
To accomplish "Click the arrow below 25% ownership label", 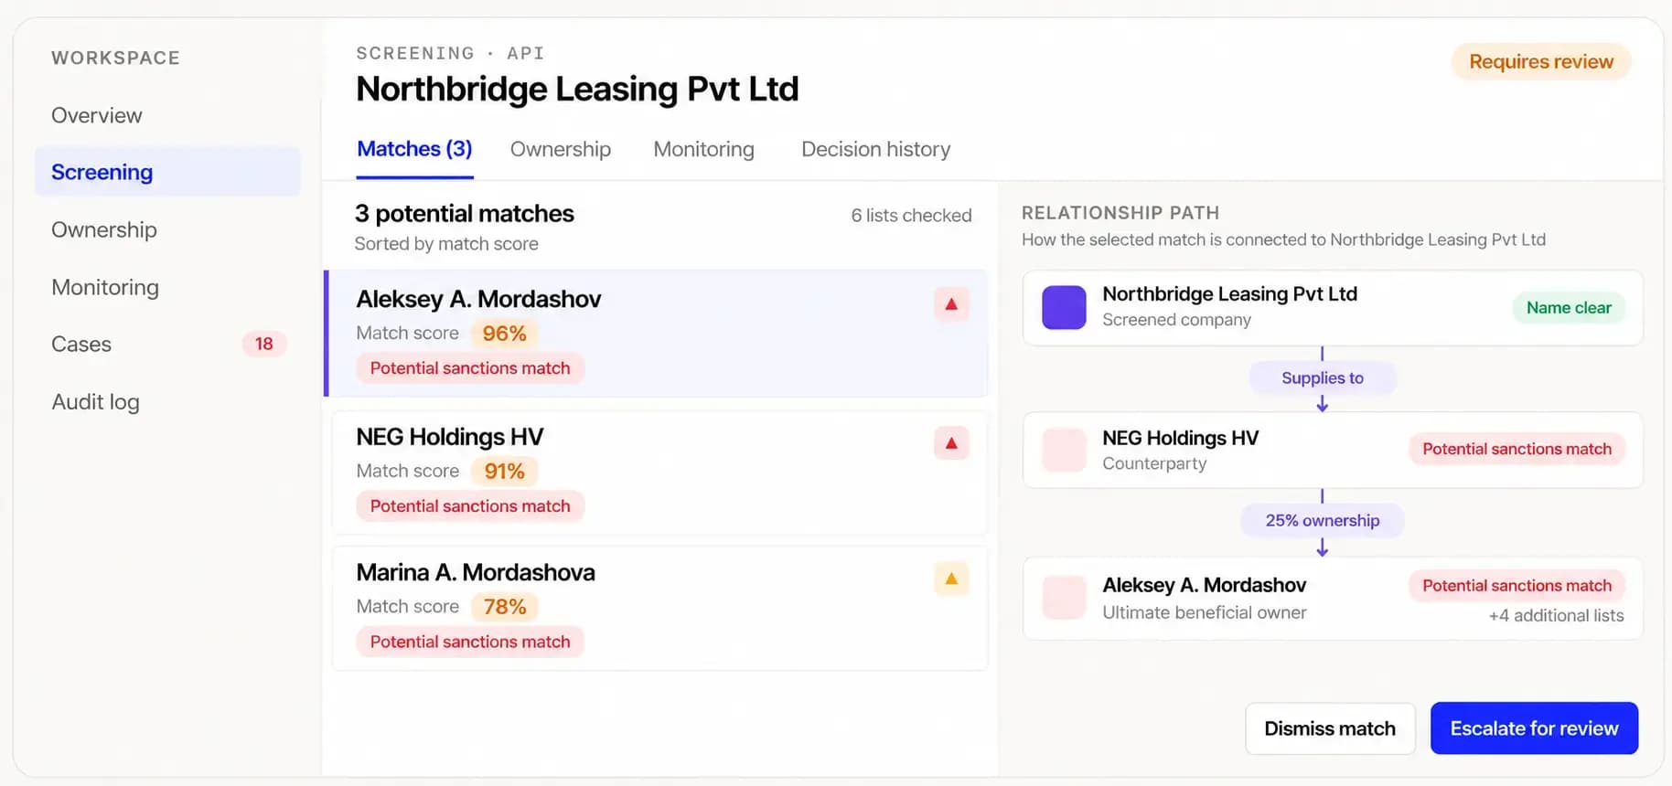I will point(1323,547).
